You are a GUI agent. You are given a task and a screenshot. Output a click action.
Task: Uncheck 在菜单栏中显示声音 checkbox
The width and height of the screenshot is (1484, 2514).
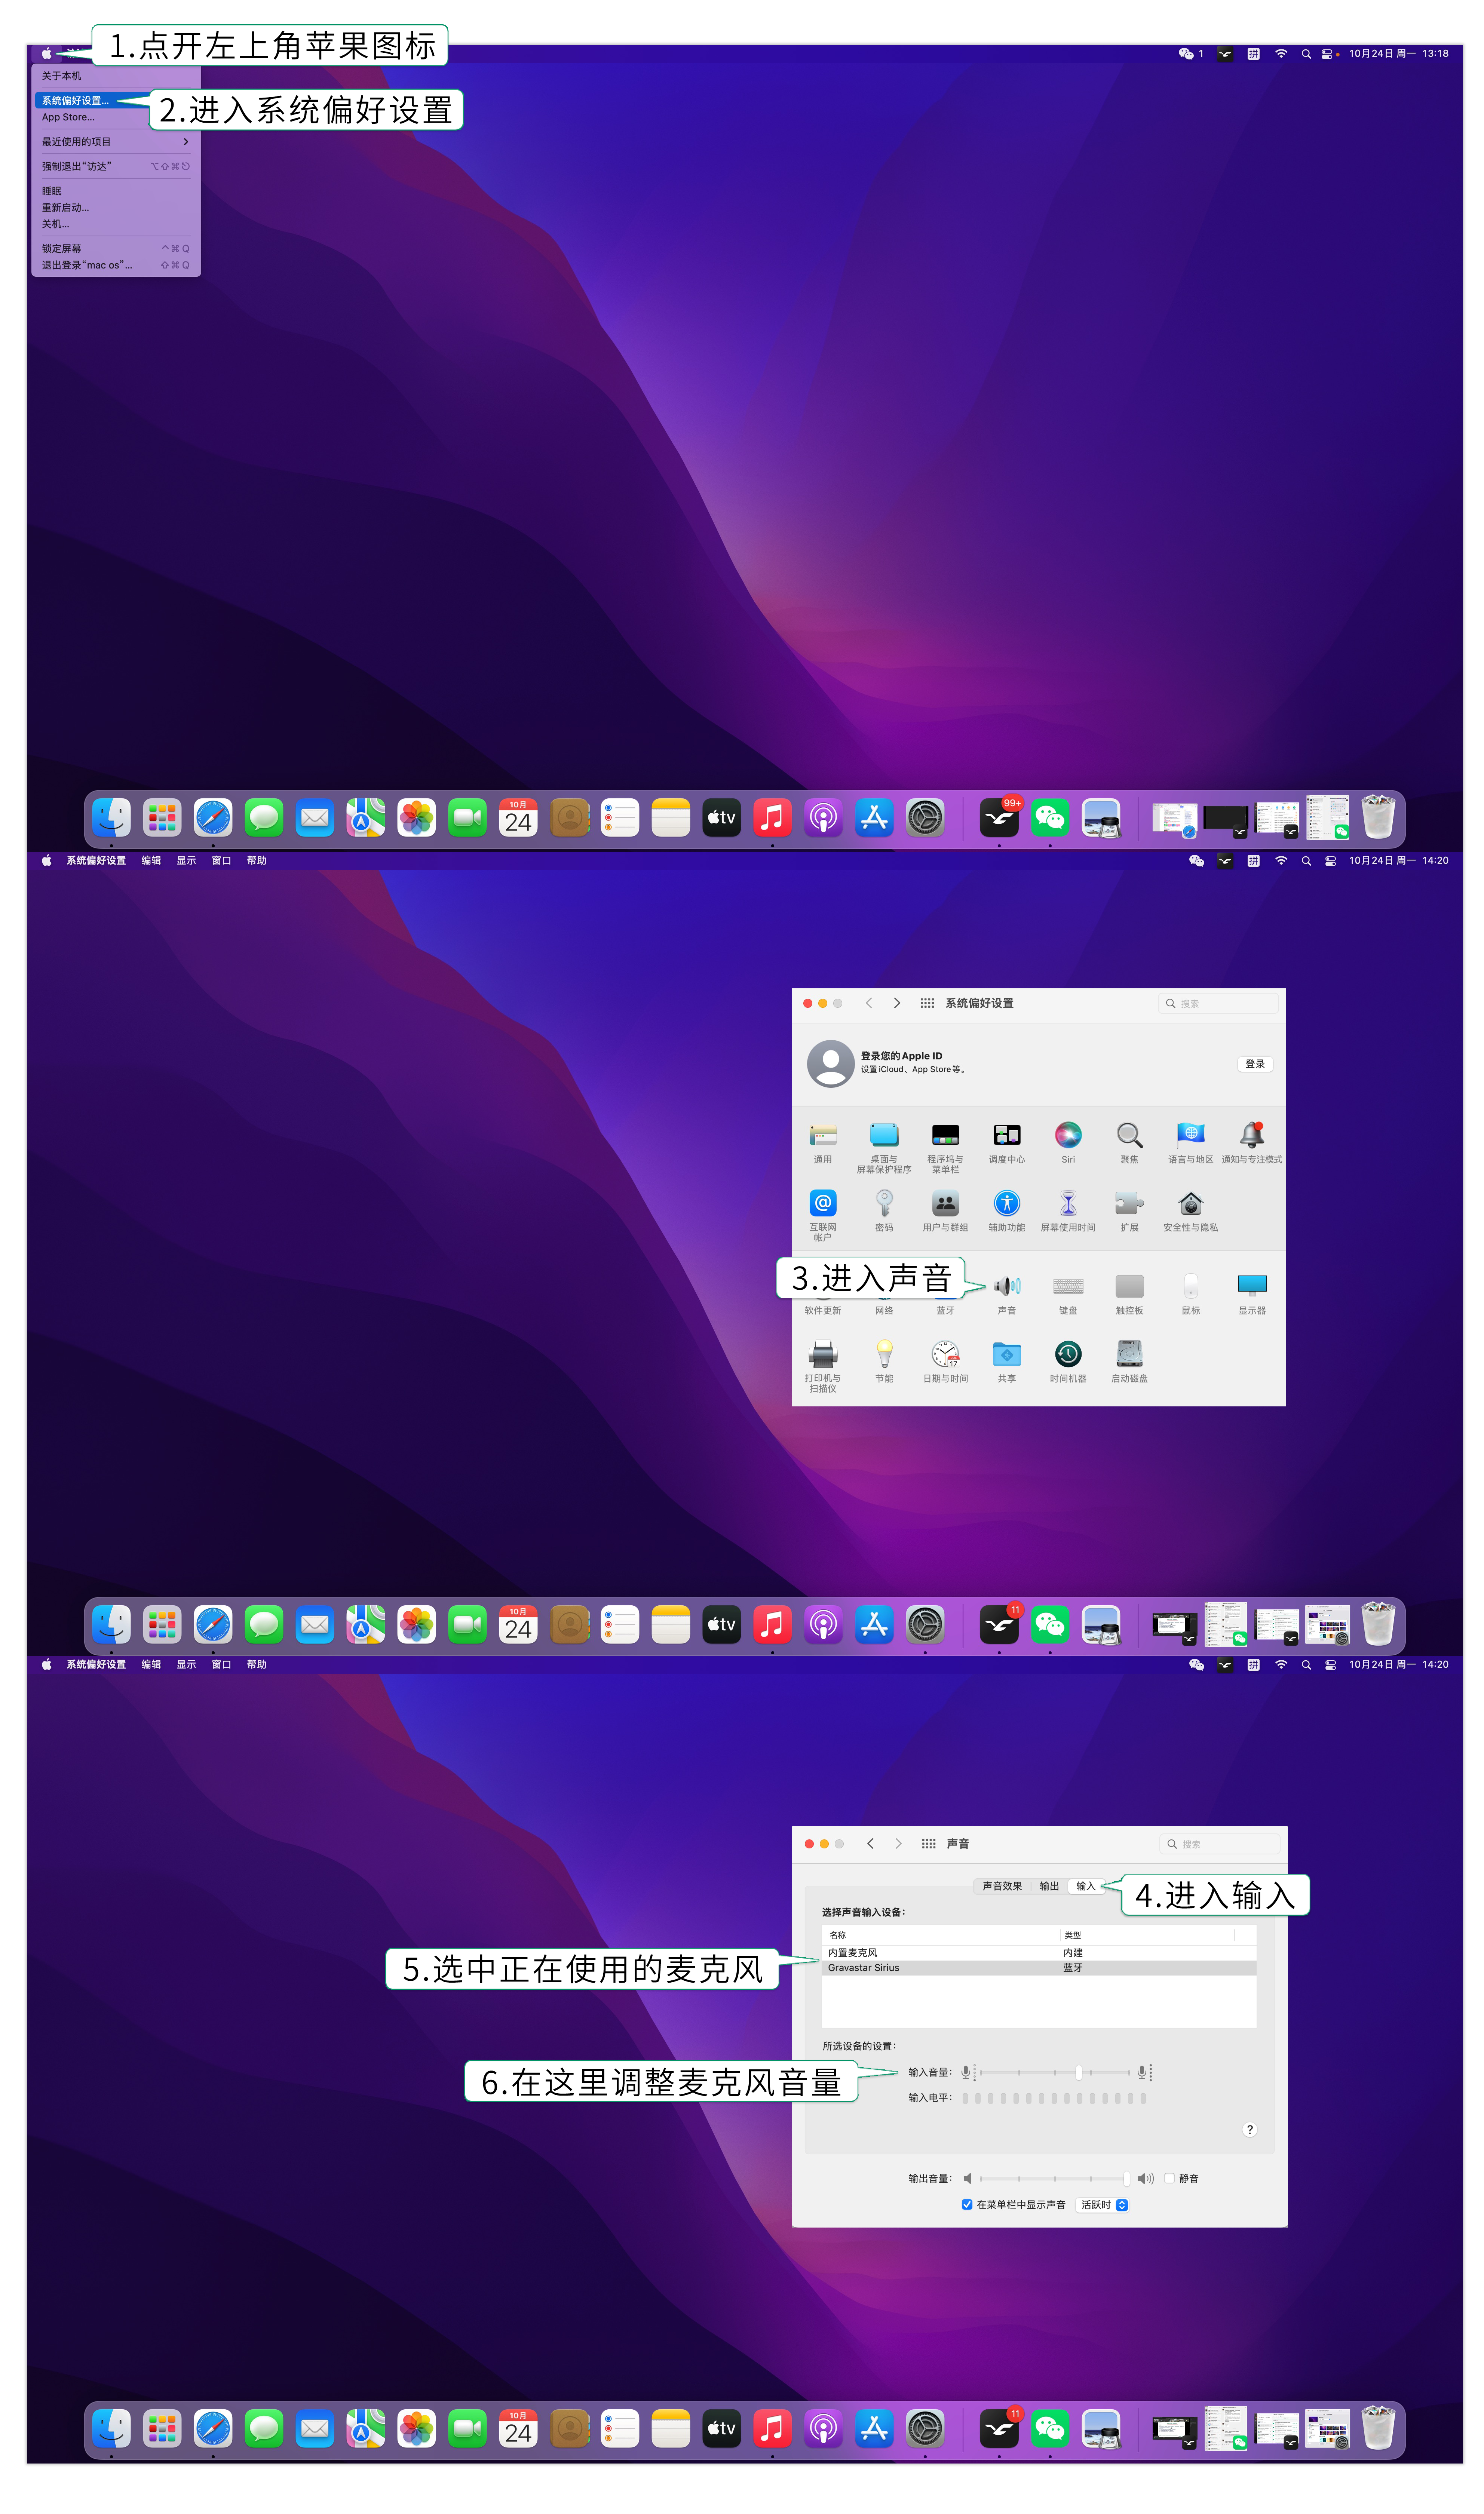[x=967, y=2204]
